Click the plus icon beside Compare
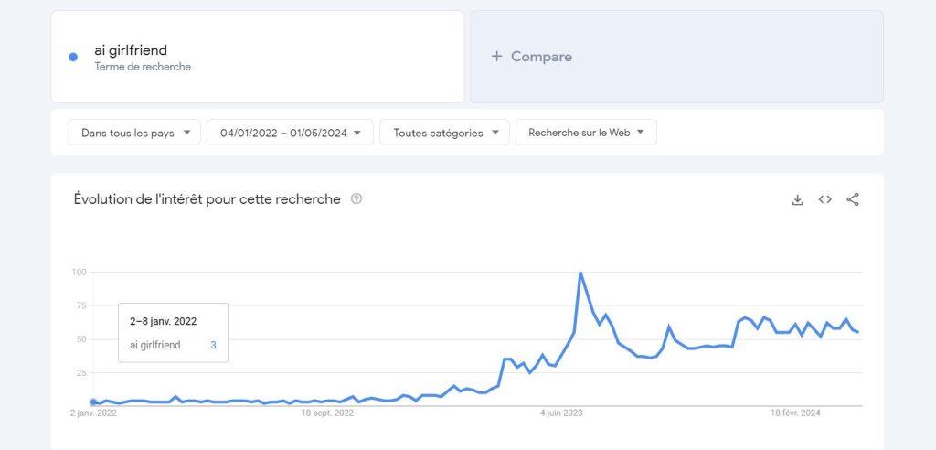This screenshot has width=936, height=450. point(496,57)
